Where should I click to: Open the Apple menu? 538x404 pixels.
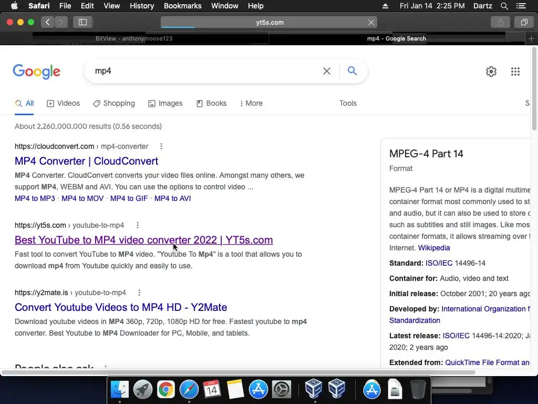pyautogui.click(x=14, y=6)
